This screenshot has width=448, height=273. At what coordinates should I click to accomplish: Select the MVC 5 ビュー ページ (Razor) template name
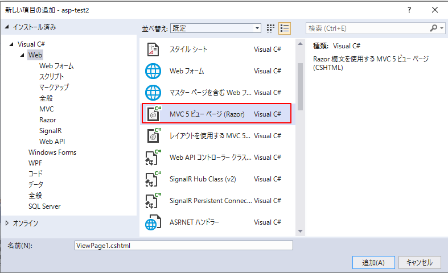207,114
